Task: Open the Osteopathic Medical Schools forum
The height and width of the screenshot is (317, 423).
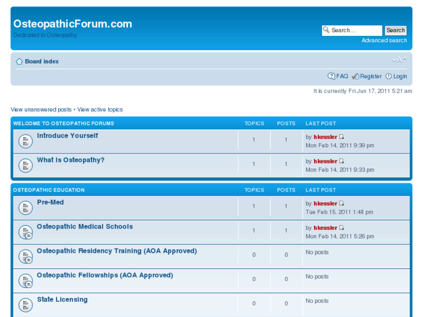Action: tap(85, 227)
